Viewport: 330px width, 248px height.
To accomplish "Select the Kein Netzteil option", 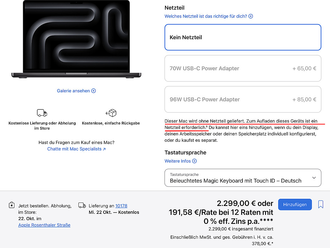I will tap(243, 37).
